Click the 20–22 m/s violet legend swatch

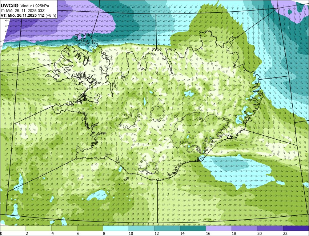coord(270,228)
